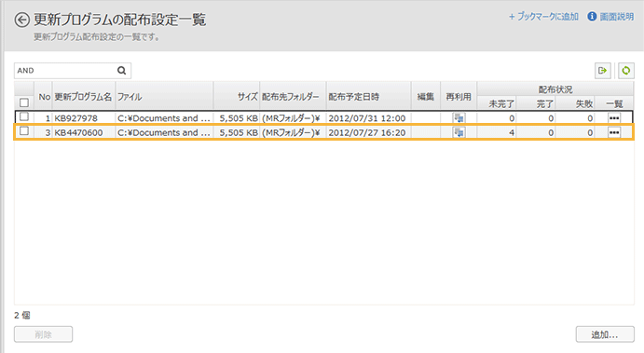This screenshot has height=353, width=644.
Task: Sort by 完了 column header
Action: point(537,103)
